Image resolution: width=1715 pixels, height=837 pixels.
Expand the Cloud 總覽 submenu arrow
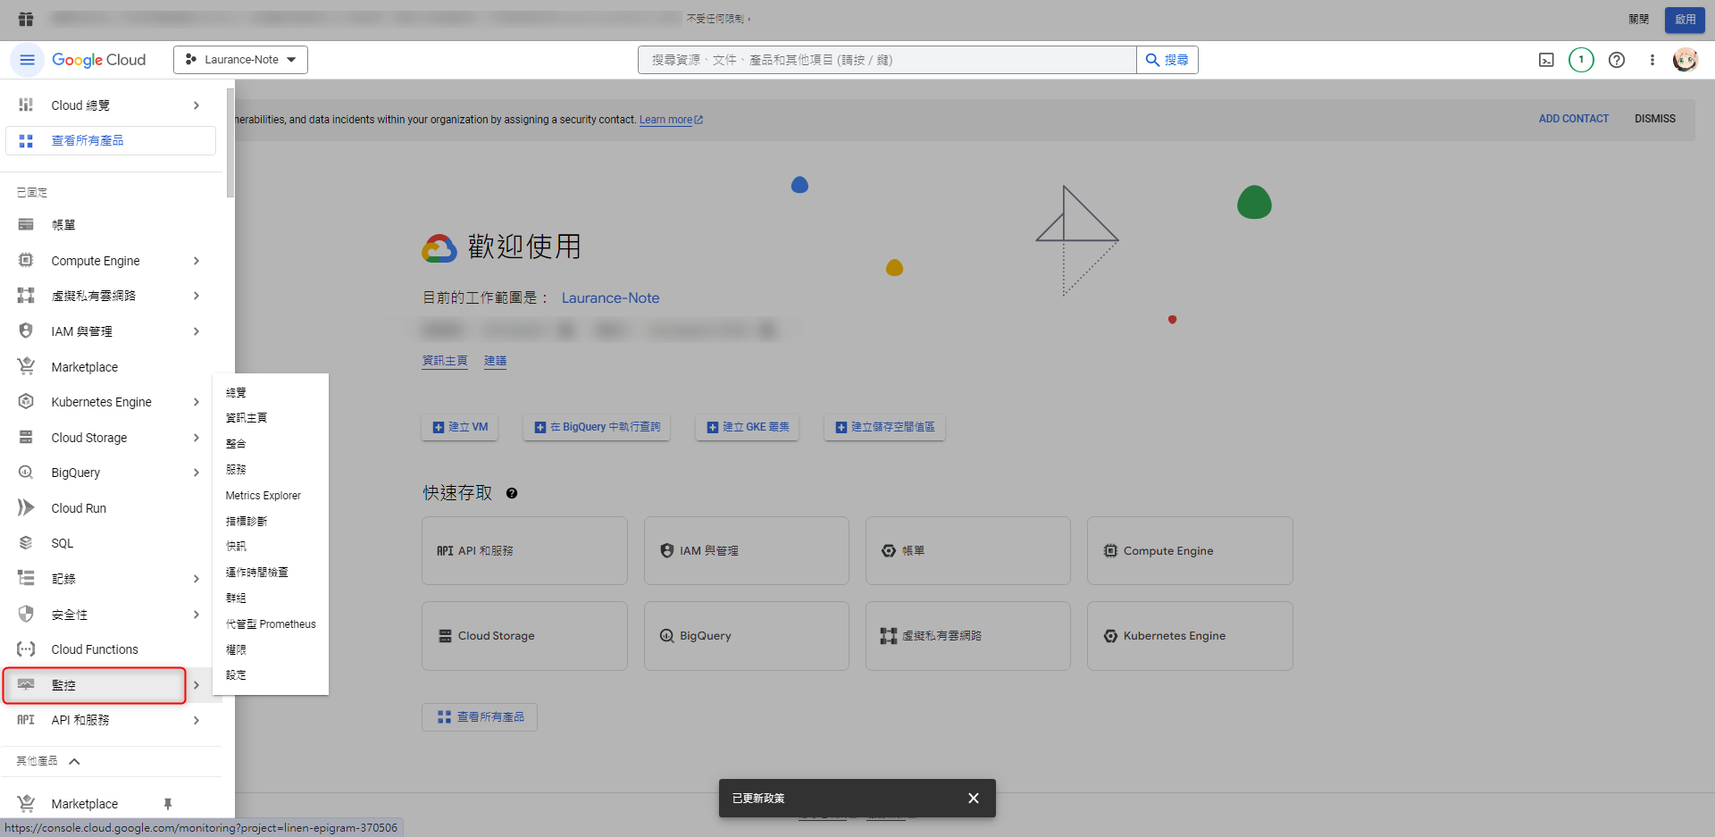[x=197, y=105]
